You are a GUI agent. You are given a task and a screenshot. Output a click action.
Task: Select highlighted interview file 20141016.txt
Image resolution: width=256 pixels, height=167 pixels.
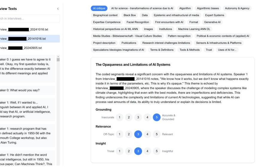(30, 39)
